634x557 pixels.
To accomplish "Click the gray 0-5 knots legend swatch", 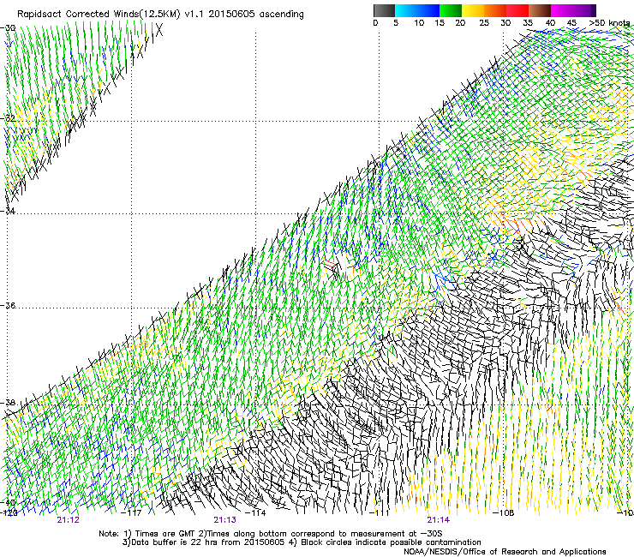I will click(x=384, y=10).
